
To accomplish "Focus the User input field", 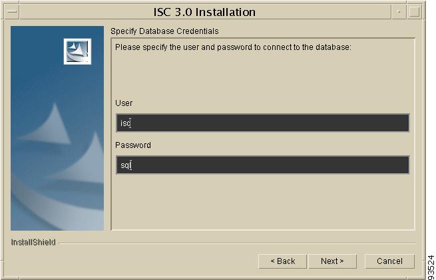I will (x=263, y=123).
